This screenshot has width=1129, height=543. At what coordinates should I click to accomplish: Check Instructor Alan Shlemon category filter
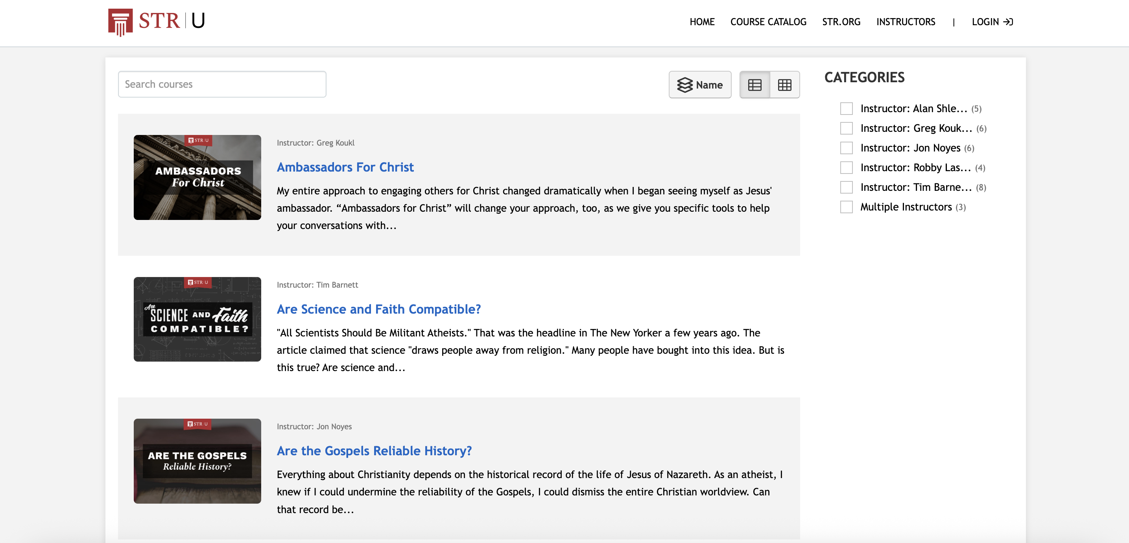(x=846, y=109)
